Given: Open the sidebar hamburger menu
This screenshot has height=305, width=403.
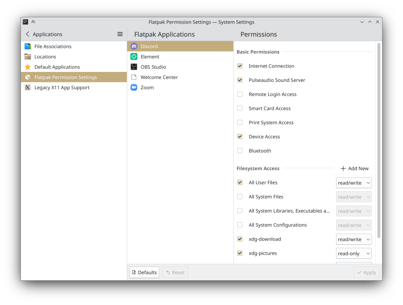Looking at the screenshot, I should (x=120, y=34).
